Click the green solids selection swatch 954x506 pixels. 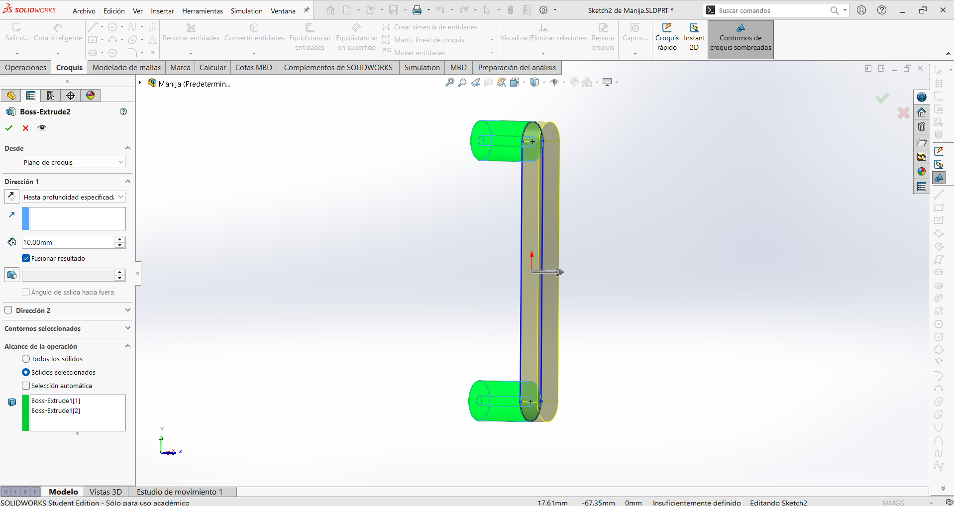pyautogui.click(x=26, y=412)
